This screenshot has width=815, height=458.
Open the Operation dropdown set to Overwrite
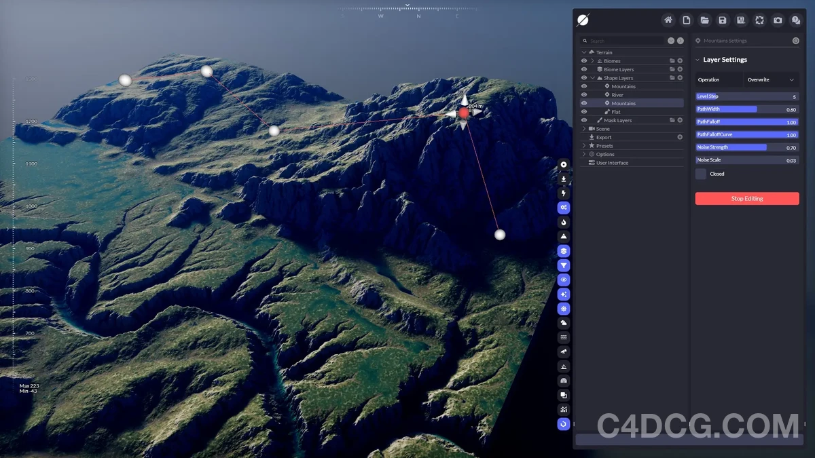point(771,79)
